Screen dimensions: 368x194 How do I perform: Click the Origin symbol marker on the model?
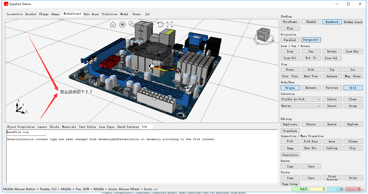coord(151,66)
